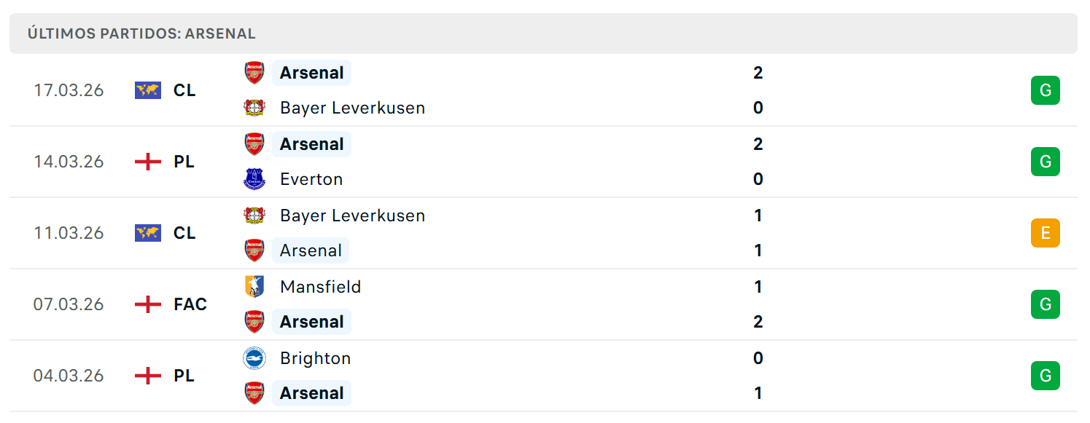Click the highlighted Arsenal name in Everton match
This screenshot has height=423, width=1090.
(x=311, y=144)
